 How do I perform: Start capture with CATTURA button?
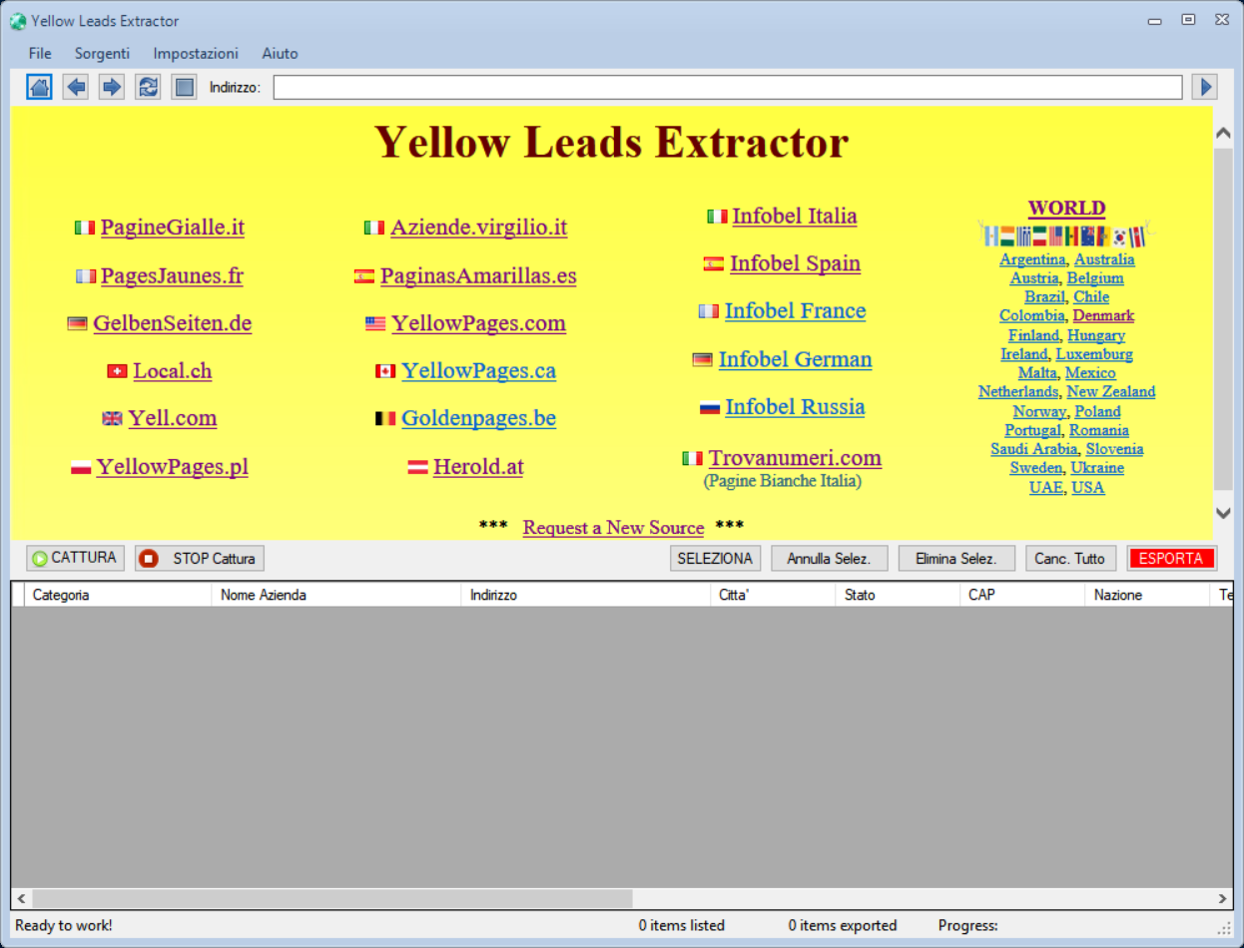coord(76,558)
